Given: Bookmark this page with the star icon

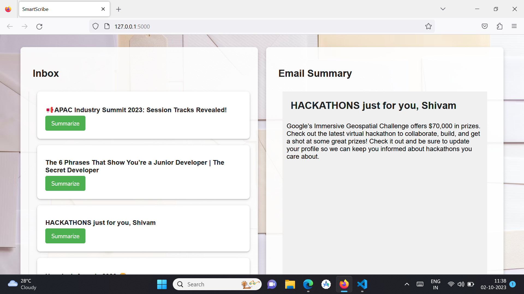Looking at the screenshot, I should click(428, 26).
